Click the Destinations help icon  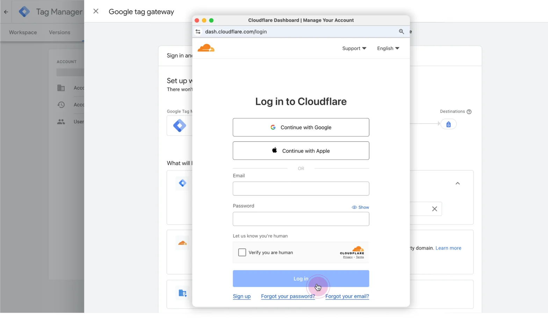pyautogui.click(x=469, y=112)
